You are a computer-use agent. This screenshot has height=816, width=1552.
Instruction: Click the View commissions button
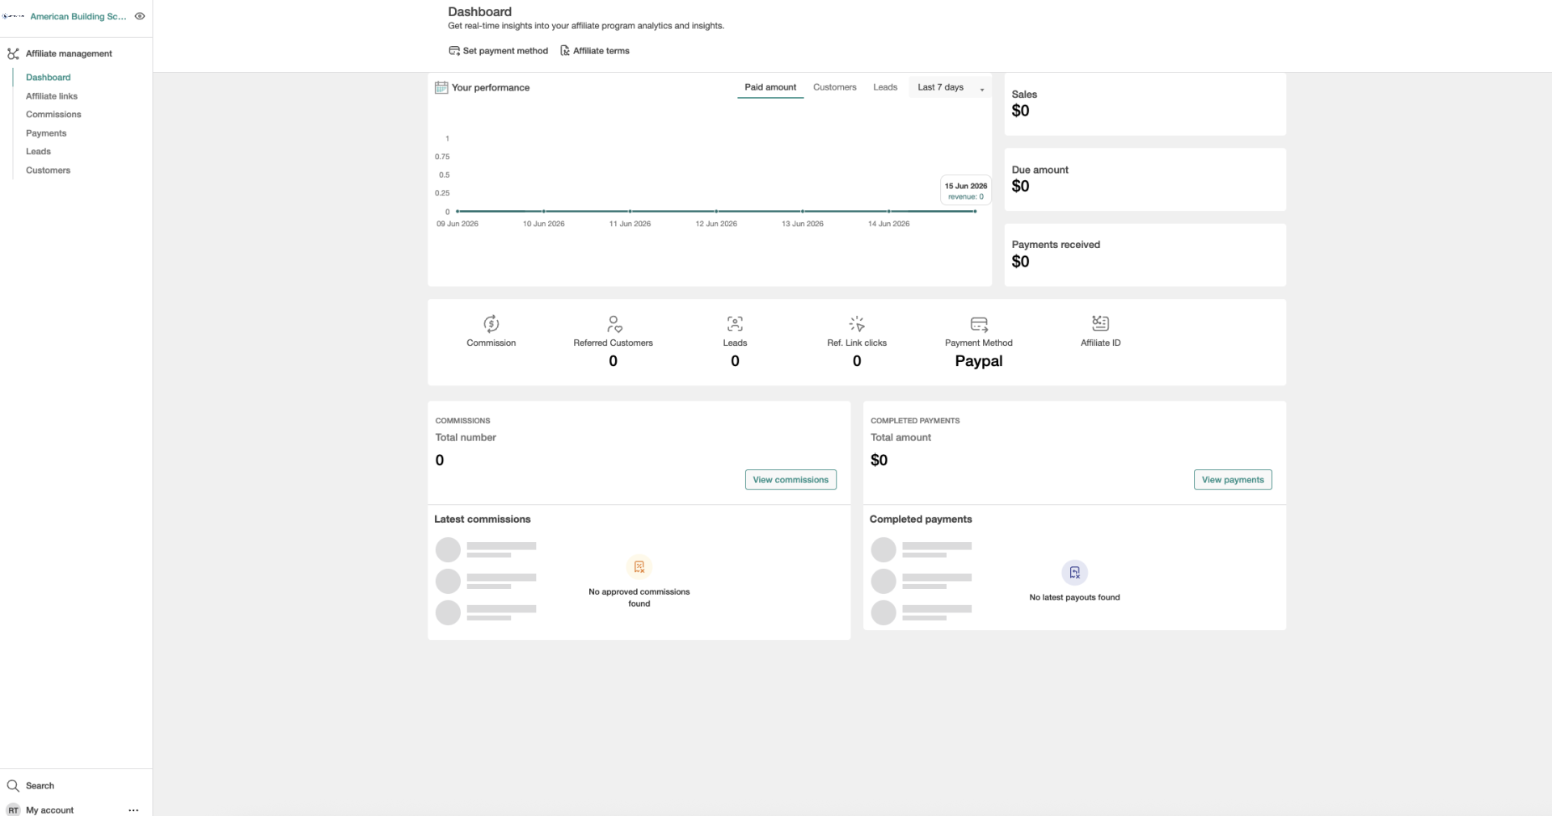pyautogui.click(x=791, y=480)
